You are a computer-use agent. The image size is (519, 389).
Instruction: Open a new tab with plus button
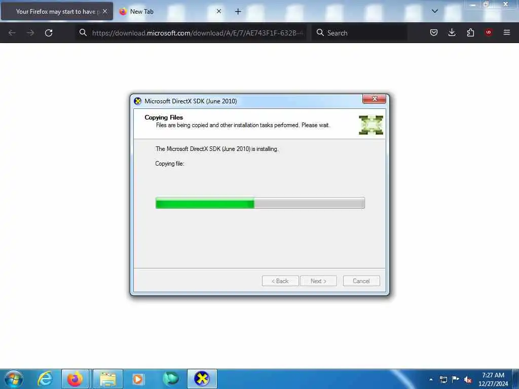click(x=238, y=12)
